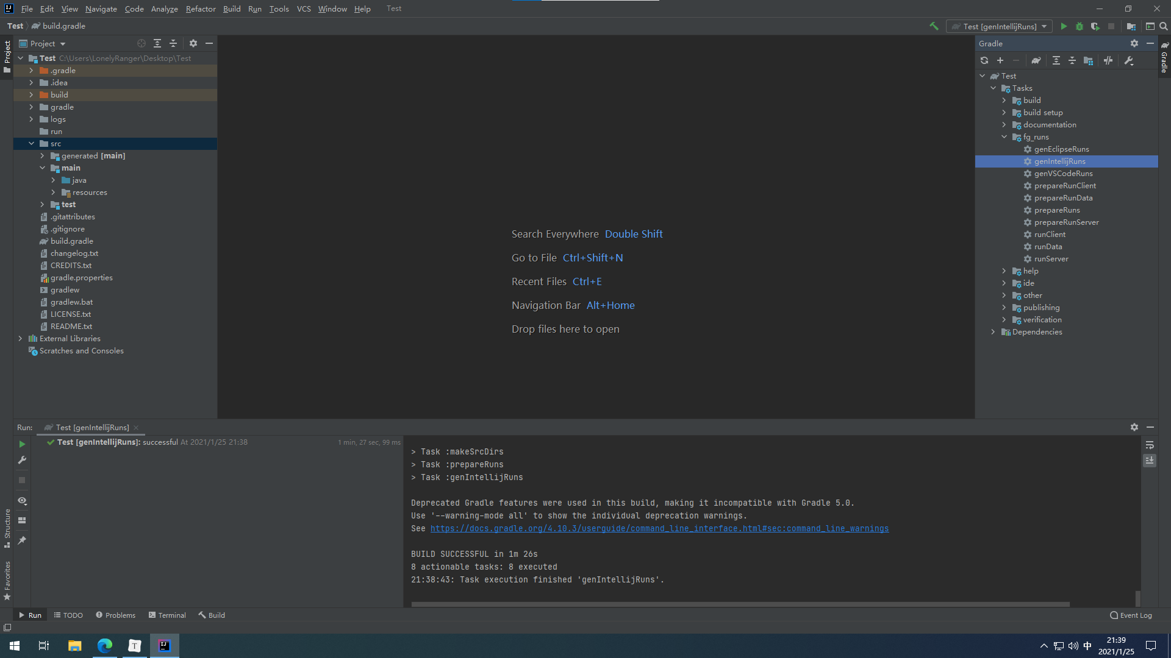Reload all Gradle projects refresh icon

pyautogui.click(x=984, y=60)
